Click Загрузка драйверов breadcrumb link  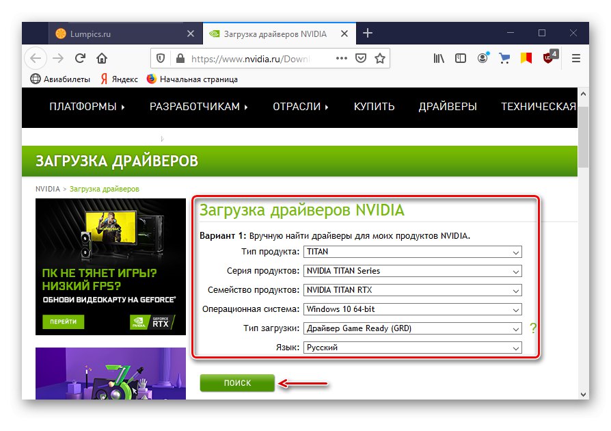[x=104, y=189]
